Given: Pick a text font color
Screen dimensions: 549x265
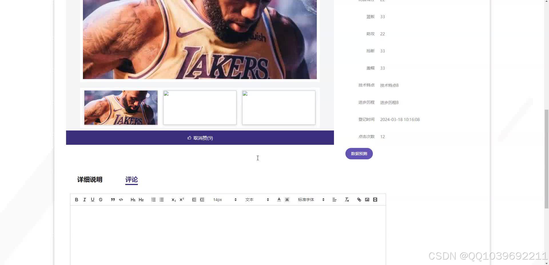Looking at the screenshot, I should (279, 200).
